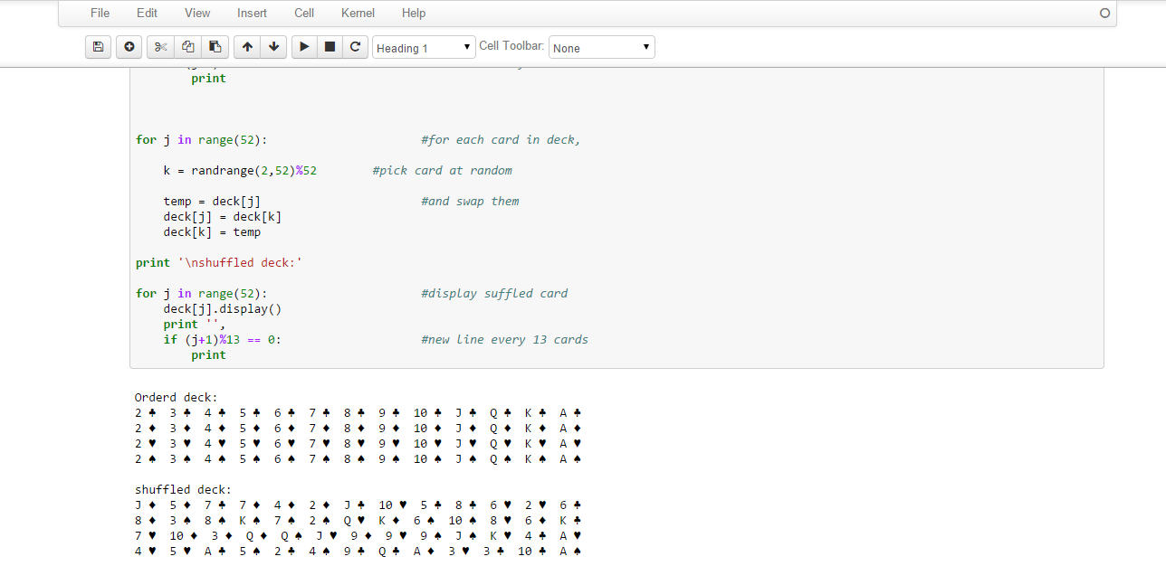Open the Insert menu
The height and width of the screenshot is (566, 1166).
point(252,13)
